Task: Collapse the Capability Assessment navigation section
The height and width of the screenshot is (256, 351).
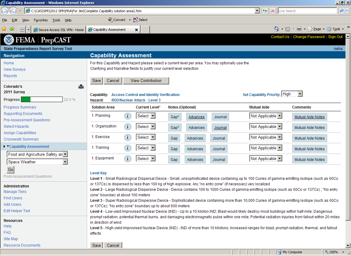Action: point(8,147)
